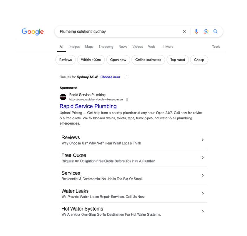
Task: Expand the Services row chevron
Action: tap(203, 176)
